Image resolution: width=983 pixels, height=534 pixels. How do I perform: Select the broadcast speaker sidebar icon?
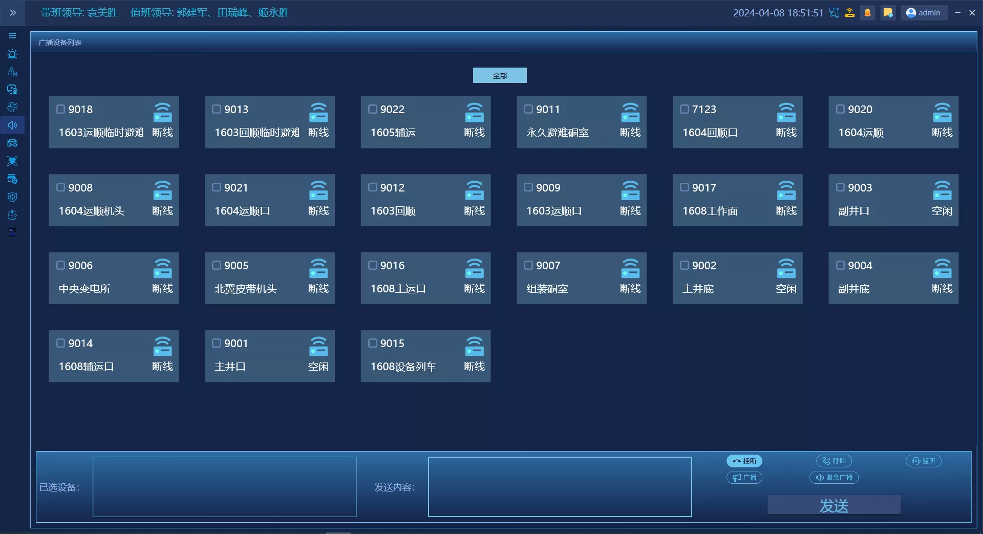(12, 125)
